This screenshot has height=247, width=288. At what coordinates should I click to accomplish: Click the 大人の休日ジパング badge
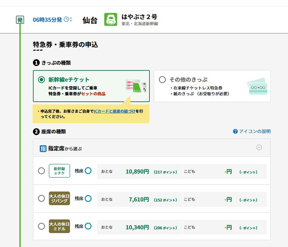(59, 198)
